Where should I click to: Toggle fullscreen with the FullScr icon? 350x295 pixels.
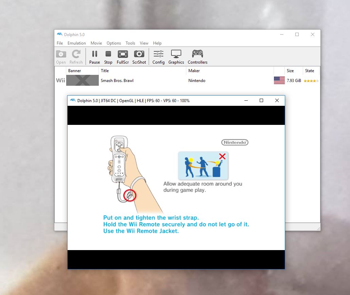click(x=123, y=57)
